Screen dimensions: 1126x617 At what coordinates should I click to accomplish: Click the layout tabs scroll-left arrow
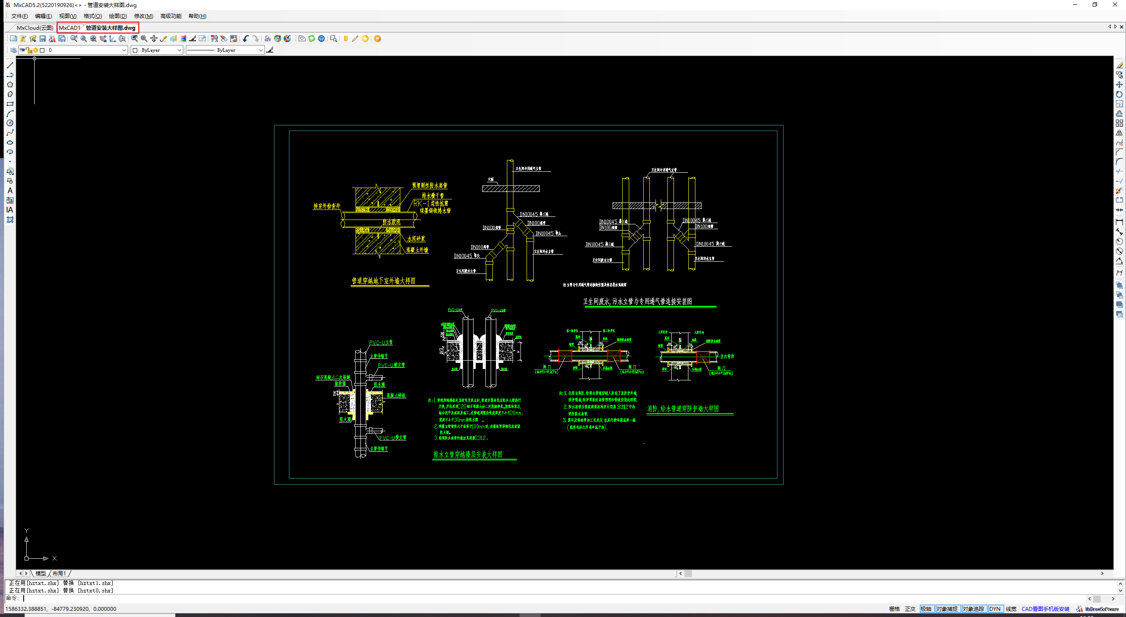pos(20,573)
